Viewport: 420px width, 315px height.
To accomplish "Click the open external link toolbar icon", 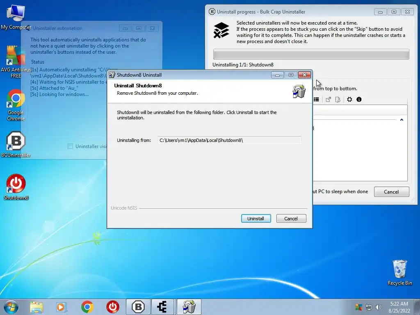I will point(328,99).
